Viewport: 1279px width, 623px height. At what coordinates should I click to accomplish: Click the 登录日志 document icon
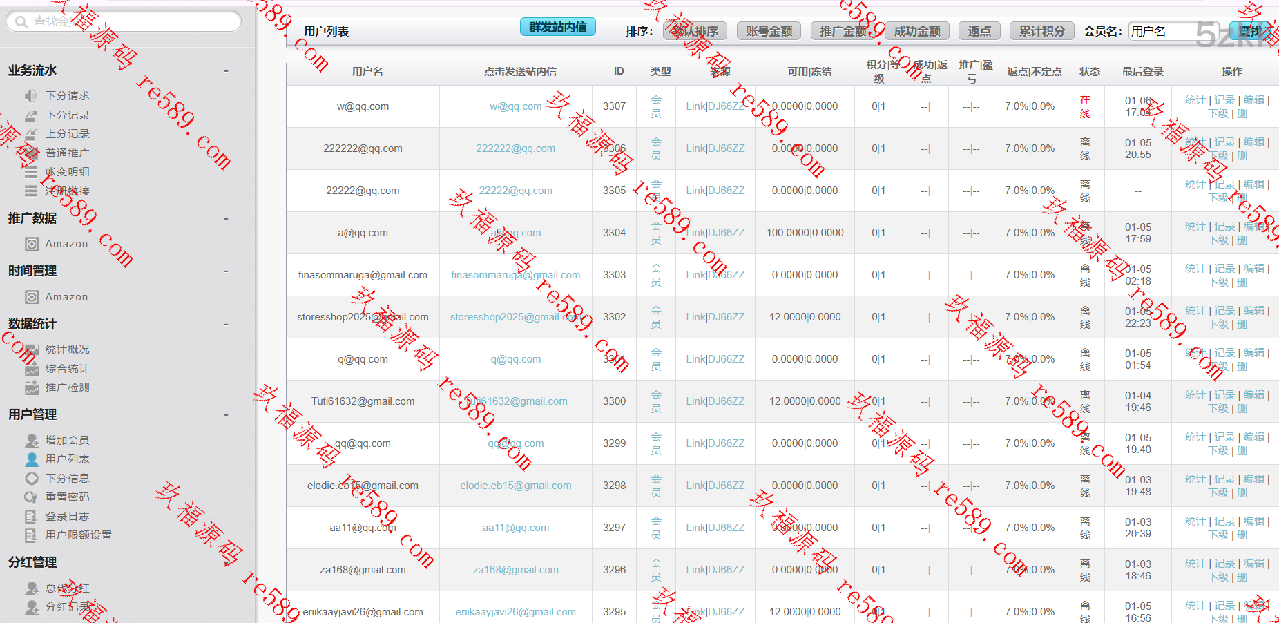[31, 516]
